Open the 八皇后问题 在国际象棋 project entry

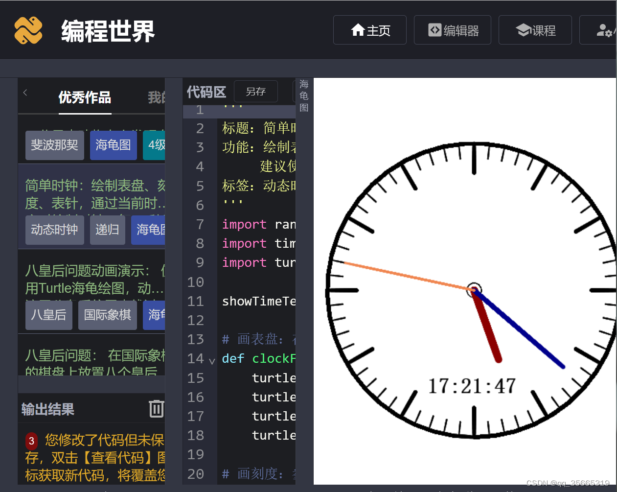pyautogui.click(x=95, y=361)
